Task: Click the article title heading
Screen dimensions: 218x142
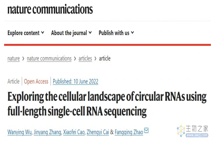Action: [x=107, y=104]
